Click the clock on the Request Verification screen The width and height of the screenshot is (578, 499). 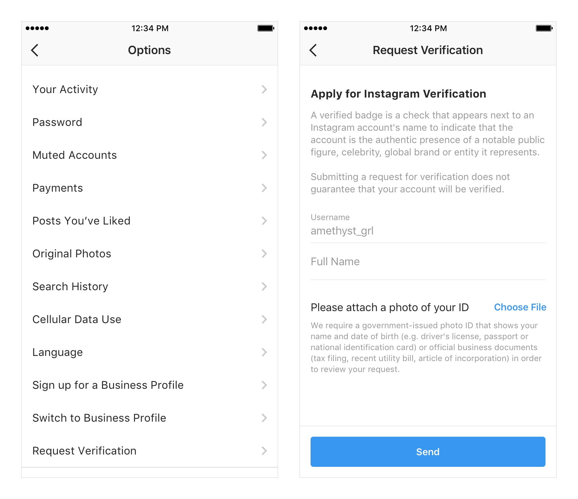(428, 28)
